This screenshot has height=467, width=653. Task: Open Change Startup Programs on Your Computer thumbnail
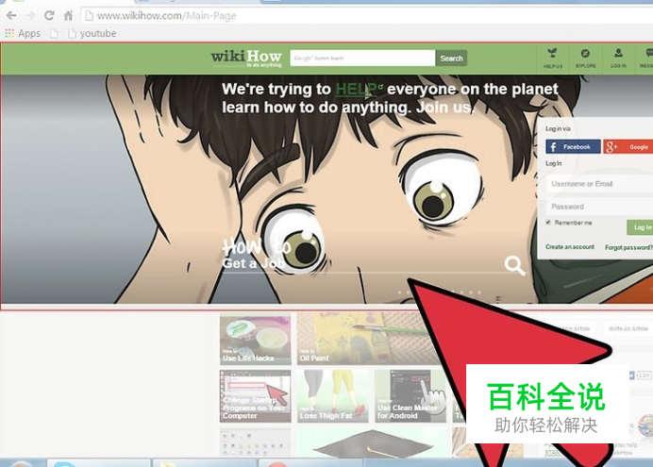(x=256, y=396)
